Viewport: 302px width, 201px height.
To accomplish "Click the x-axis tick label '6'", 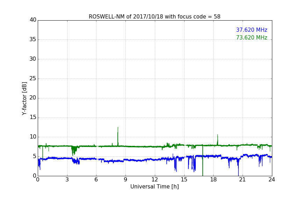I will tap(96, 180).
